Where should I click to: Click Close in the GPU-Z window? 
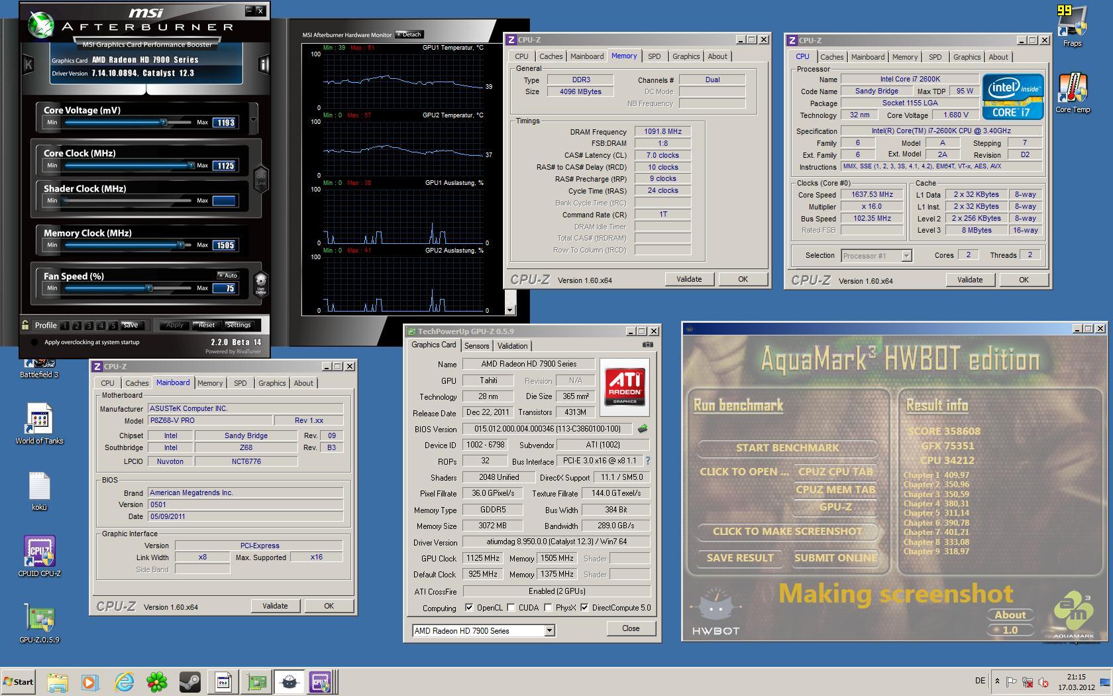(631, 628)
